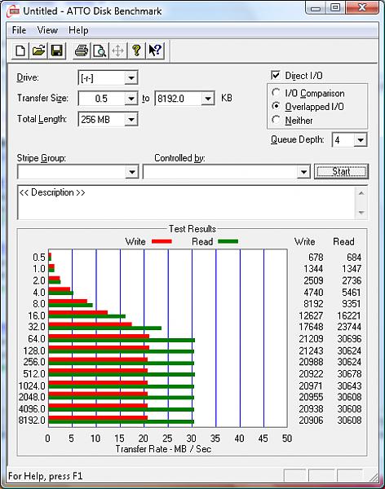Choose the Neither radio option
385x489 pixels.
pos(276,120)
